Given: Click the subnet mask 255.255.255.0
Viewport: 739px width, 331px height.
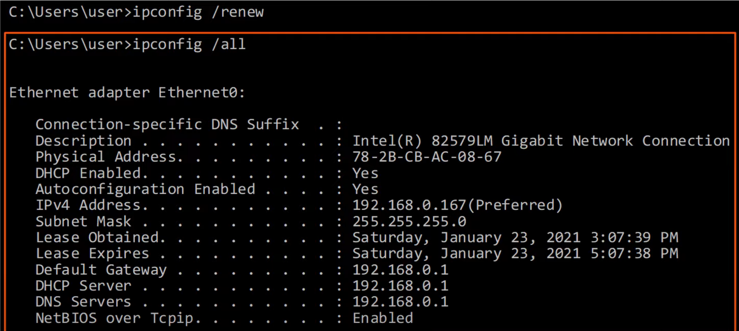Looking at the screenshot, I should coord(409,222).
